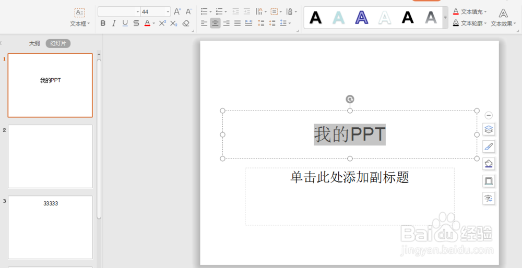Click the selected title text 我的PPT
522x268 pixels.
coord(350,135)
